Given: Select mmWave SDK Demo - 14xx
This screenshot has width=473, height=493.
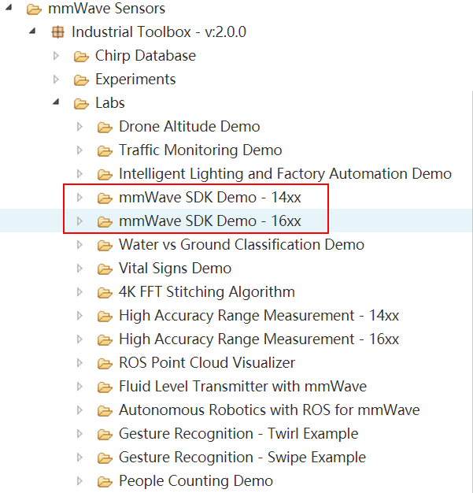Looking at the screenshot, I should (x=210, y=198).
